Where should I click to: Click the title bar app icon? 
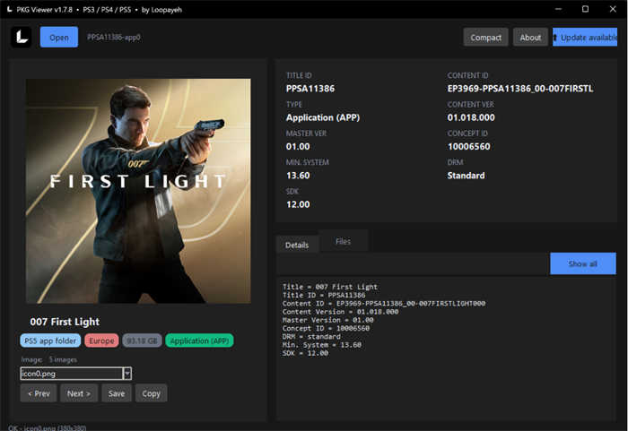(x=9, y=9)
